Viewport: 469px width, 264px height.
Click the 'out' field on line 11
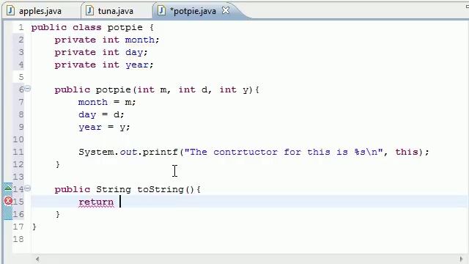pos(128,152)
